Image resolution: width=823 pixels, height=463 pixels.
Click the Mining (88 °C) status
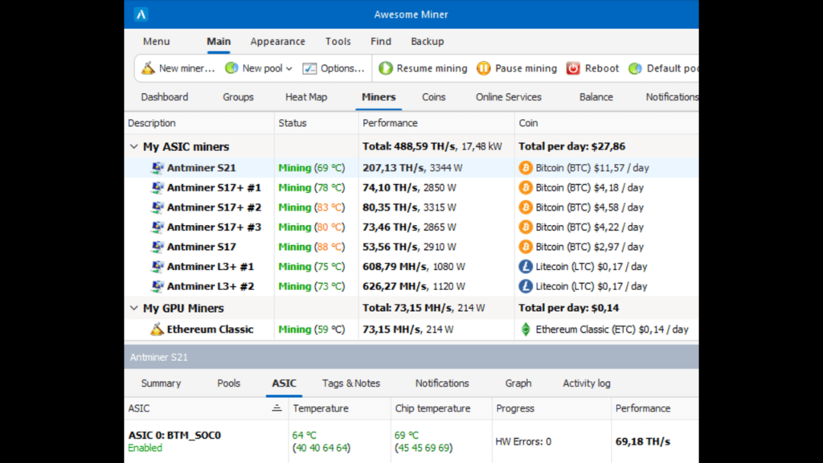312,246
